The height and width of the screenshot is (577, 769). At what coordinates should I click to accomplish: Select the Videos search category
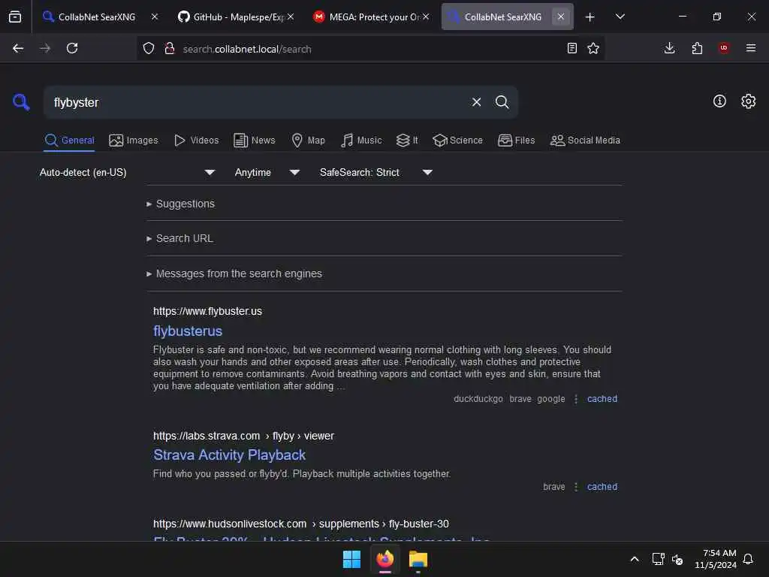tap(197, 140)
